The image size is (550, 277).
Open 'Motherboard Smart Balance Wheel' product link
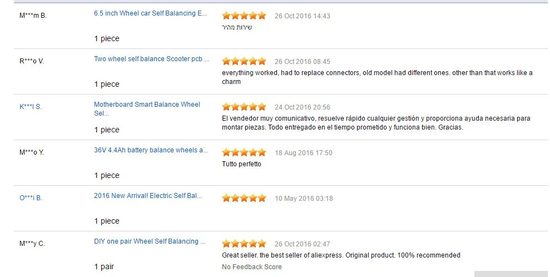pos(147,108)
